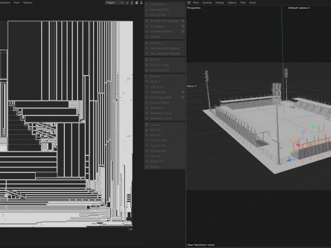Image resolution: width=331 pixels, height=248 pixels.
Task: Select UV Peeler
Action: tap(165, 43)
